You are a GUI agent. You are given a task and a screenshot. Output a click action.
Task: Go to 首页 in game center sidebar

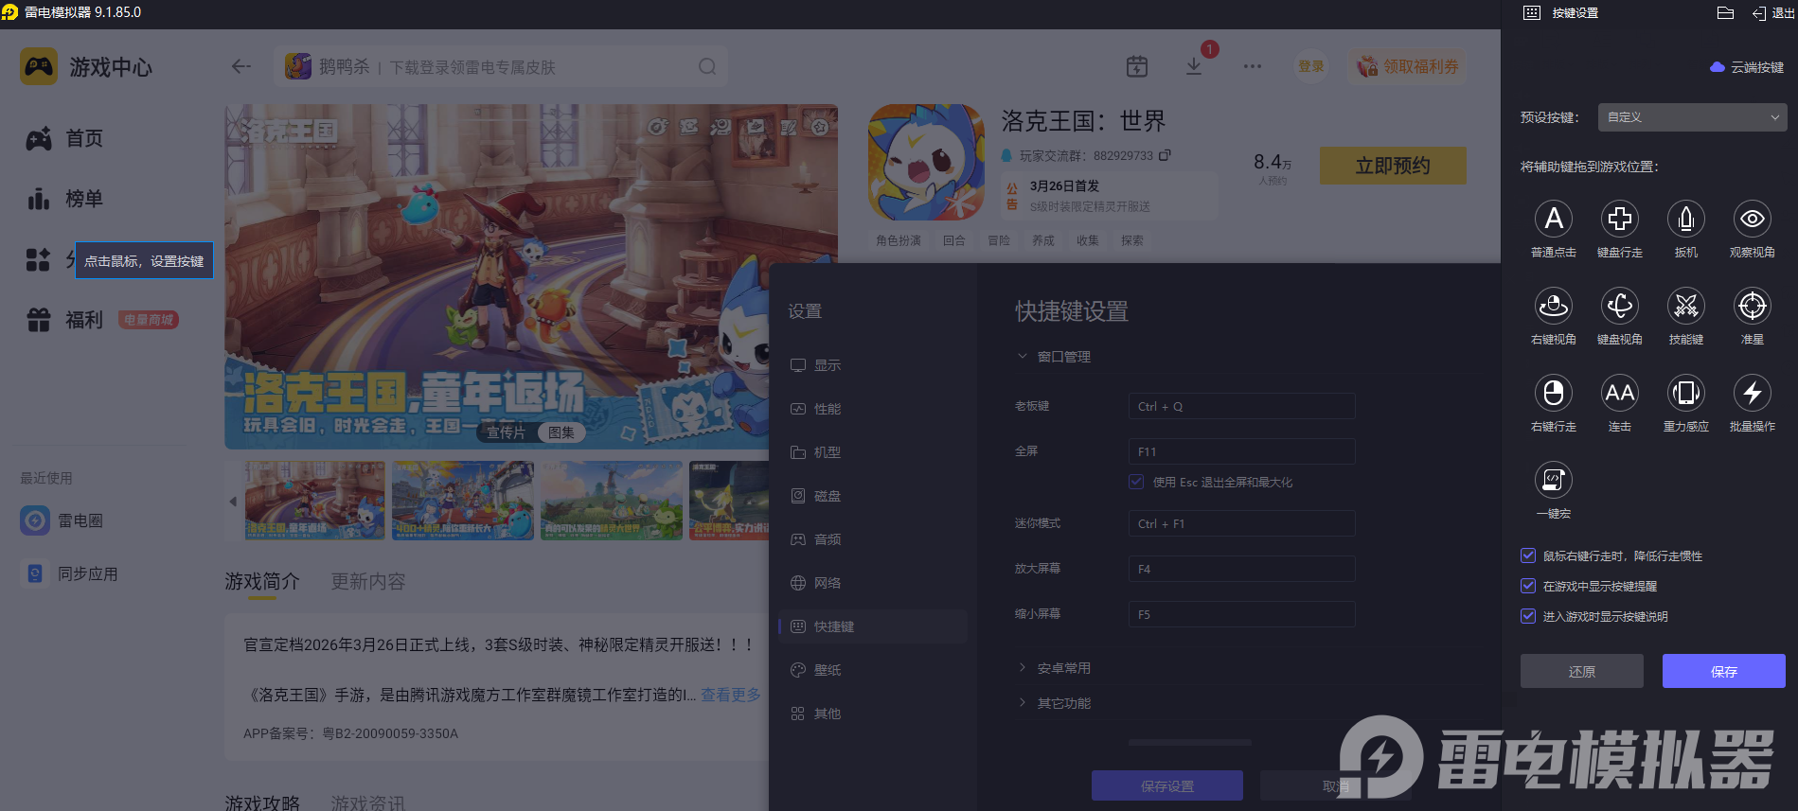pyautogui.click(x=64, y=139)
